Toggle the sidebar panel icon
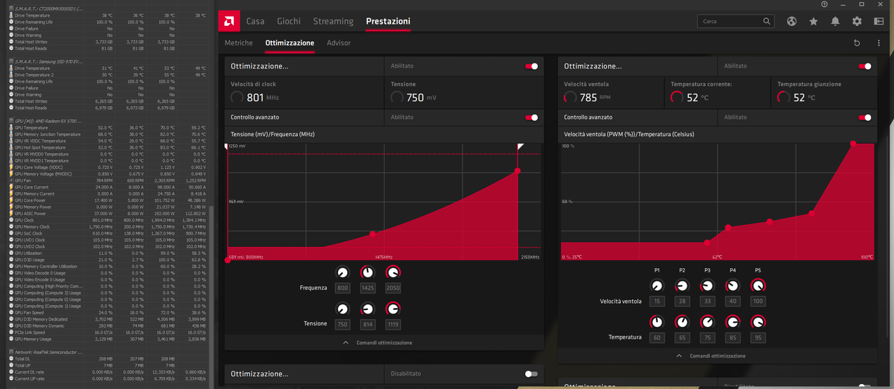This screenshot has height=389, width=894. point(879,22)
